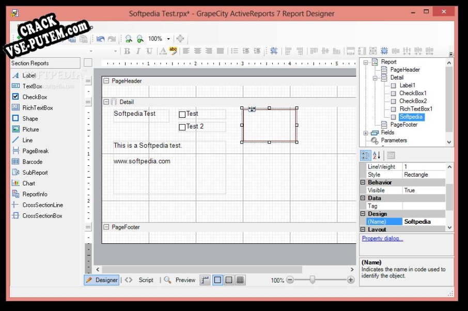This screenshot has height=311, width=468.
Task: Click the (Name) property value field
Action: pyautogui.click(x=424, y=222)
